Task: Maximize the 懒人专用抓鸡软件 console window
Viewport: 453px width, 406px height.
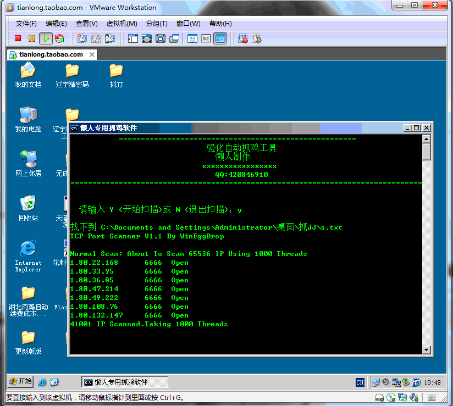Action: tap(416, 128)
